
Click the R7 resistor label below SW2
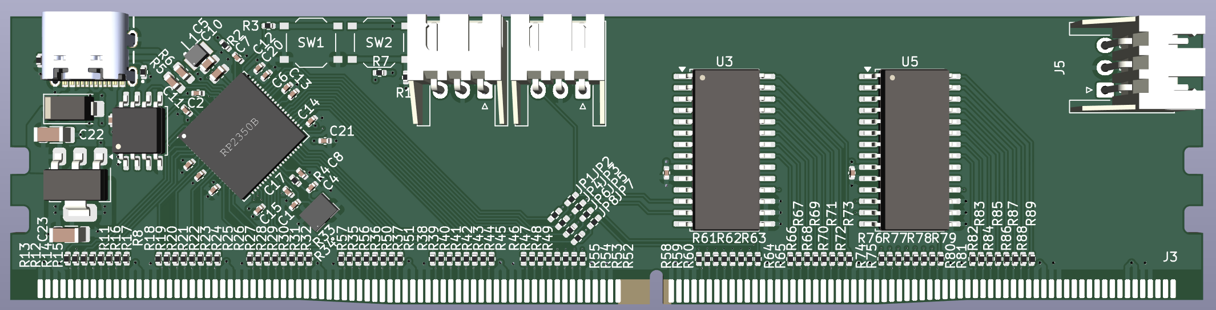(x=380, y=61)
